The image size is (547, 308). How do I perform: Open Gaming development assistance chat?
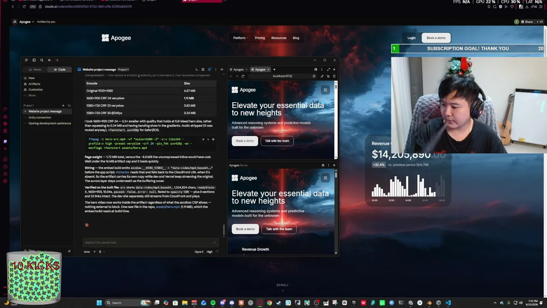(50, 123)
